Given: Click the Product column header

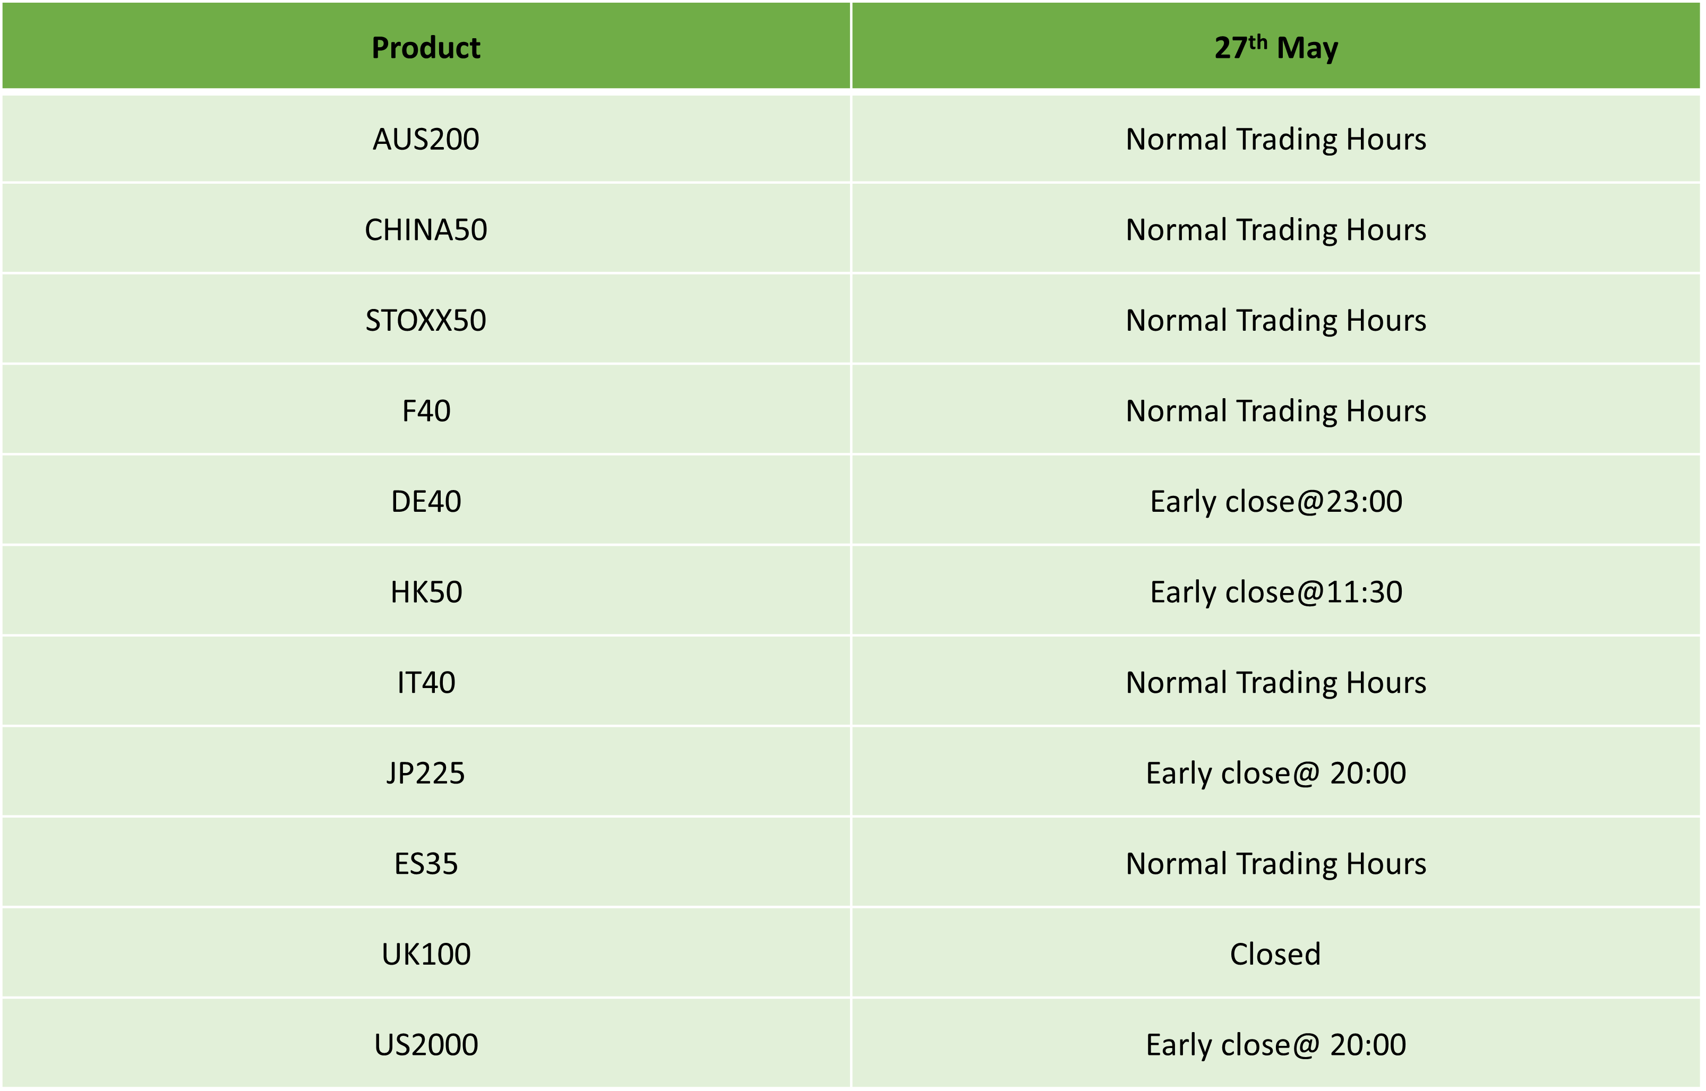Looking at the screenshot, I should pyautogui.click(x=426, y=47).
